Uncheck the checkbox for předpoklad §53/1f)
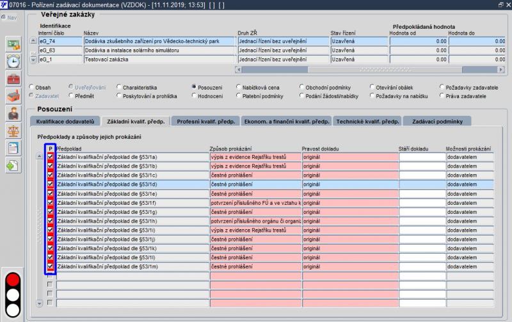The width and height of the screenshot is (512, 322). tap(51, 202)
